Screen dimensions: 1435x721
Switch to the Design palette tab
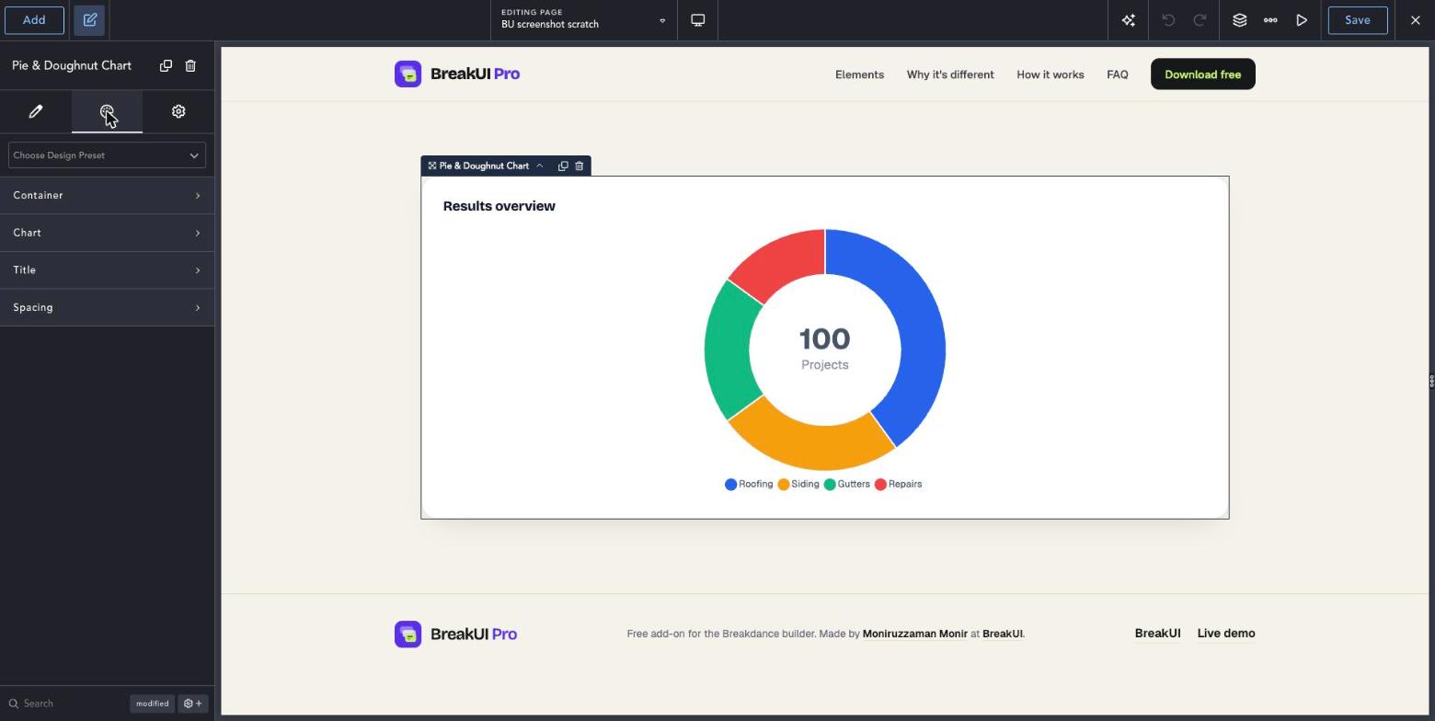pyautogui.click(x=107, y=111)
